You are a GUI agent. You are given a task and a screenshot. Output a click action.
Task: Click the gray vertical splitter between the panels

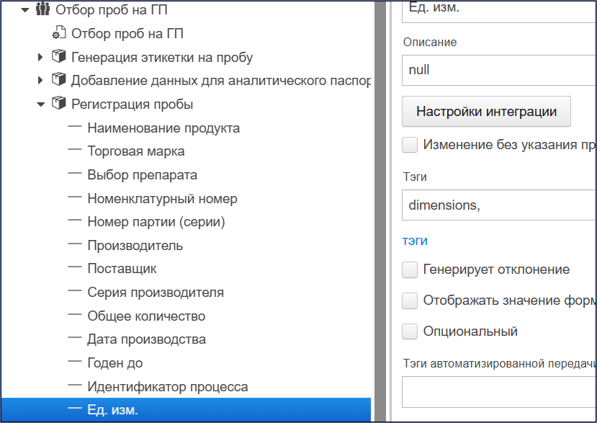click(x=380, y=212)
